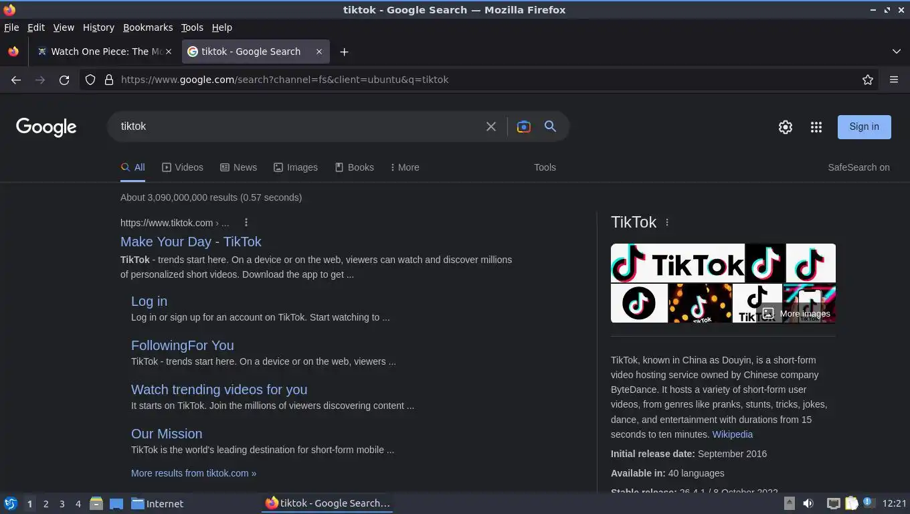Focus the Google search input field
This screenshot has height=514, width=910.
(x=298, y=126)
